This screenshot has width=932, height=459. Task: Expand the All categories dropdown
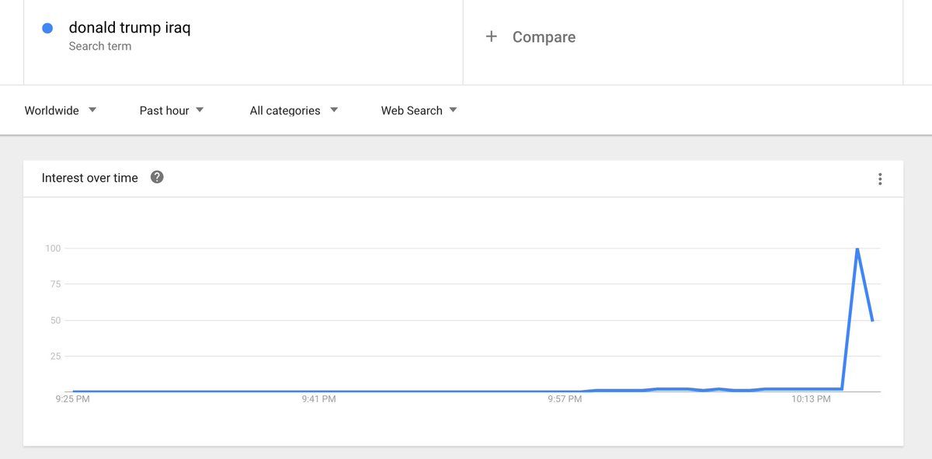coord(294,110)
